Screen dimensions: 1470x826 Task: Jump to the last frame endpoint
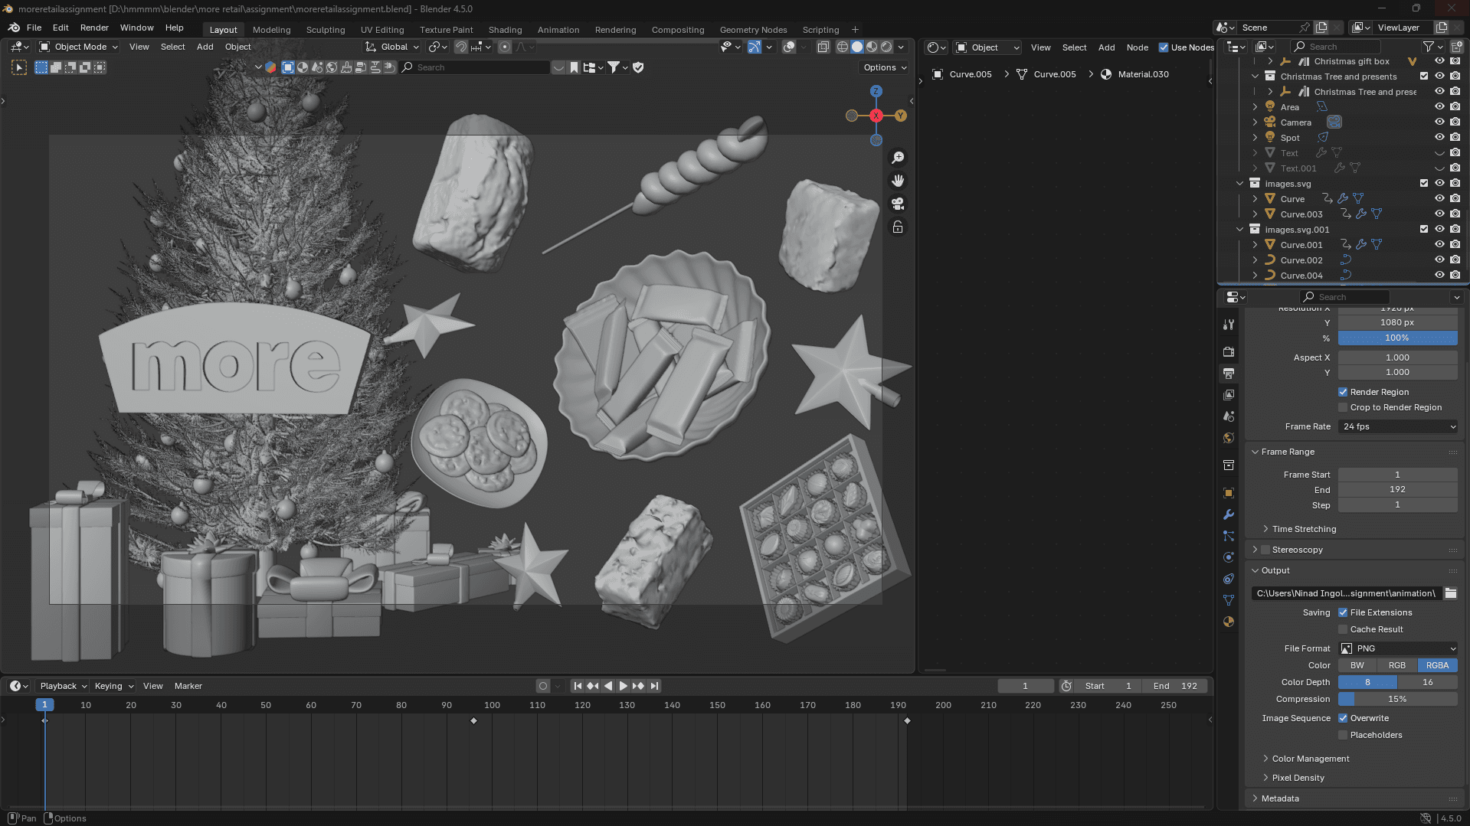tap(654, 686)
